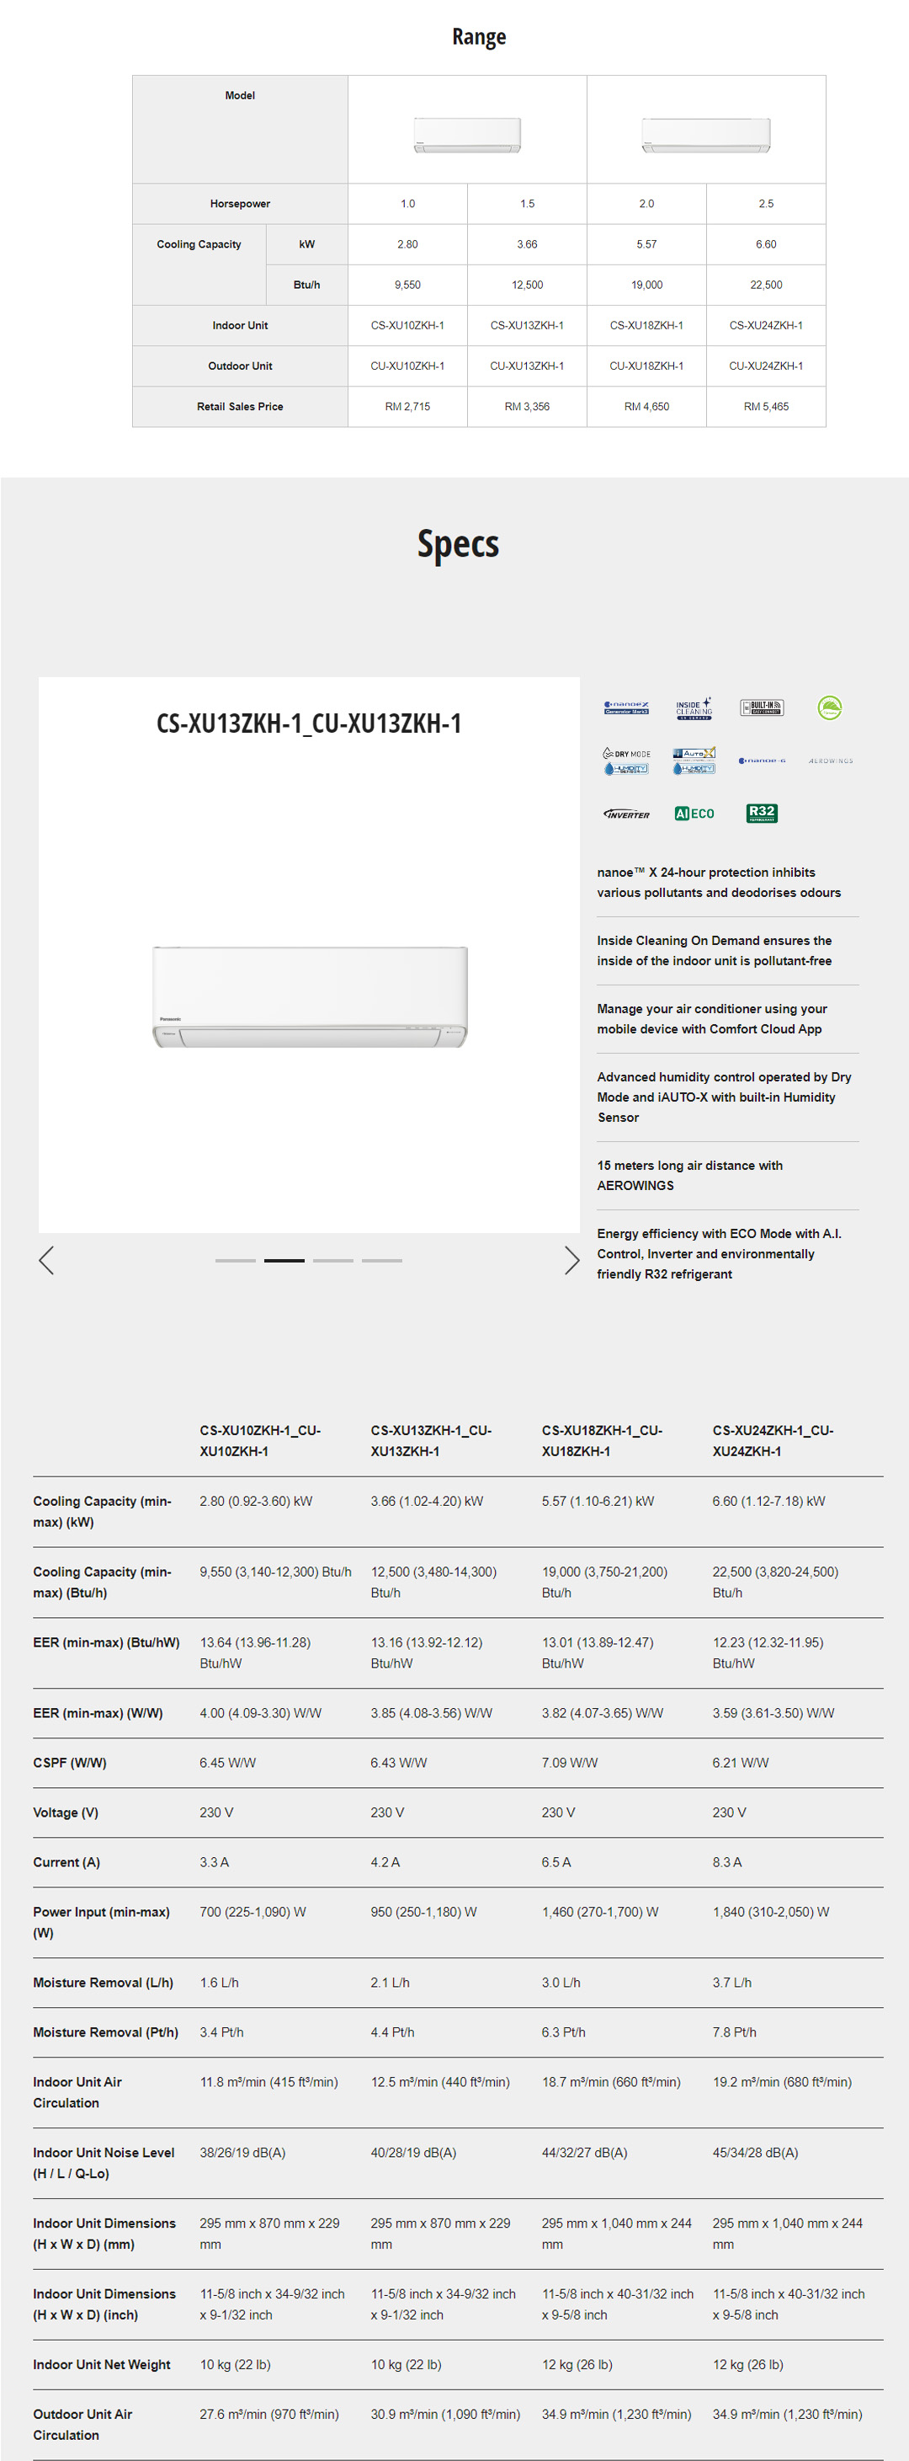Select the fourth carousel slide indicator
Image resolution: width=909 pixels, height=2461 pixels.
[x=382, y=1261]
